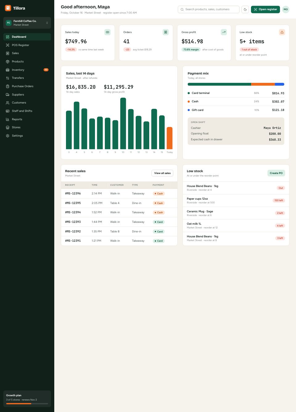This screenshot has height=412, width=296.
Task: Click the Stores shop icon
Action: click(x=8, y=127)
